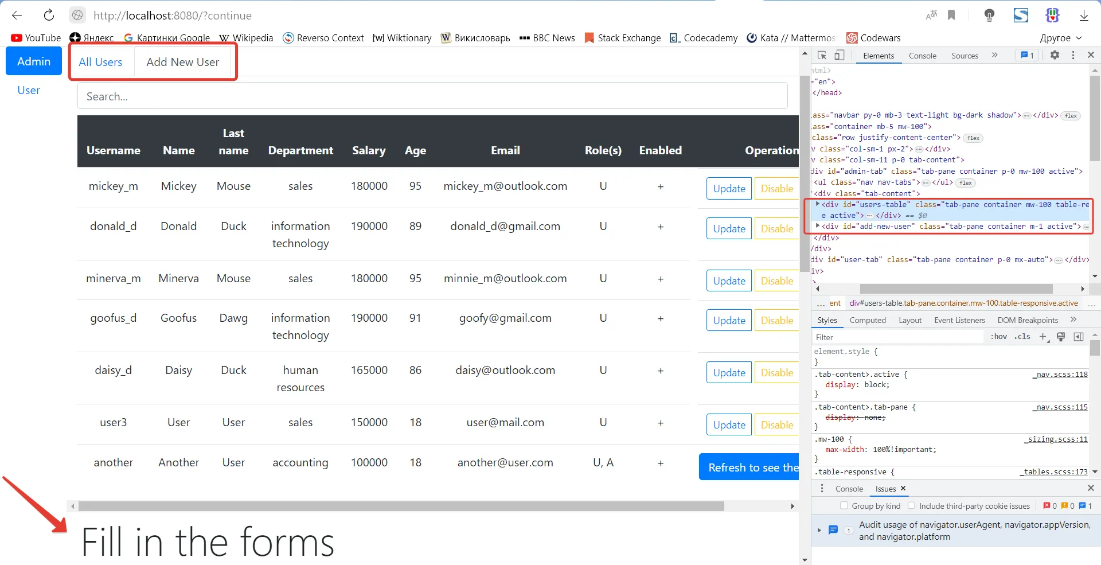Expand the collapsed navbar div ellipsis

click(x=1027, y=115)
